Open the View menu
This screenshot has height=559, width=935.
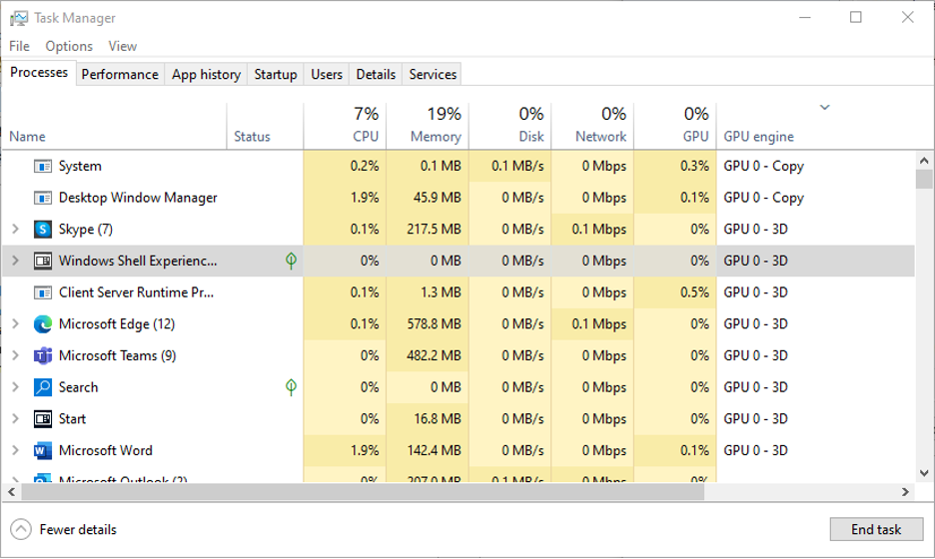(x=122, y=46)
